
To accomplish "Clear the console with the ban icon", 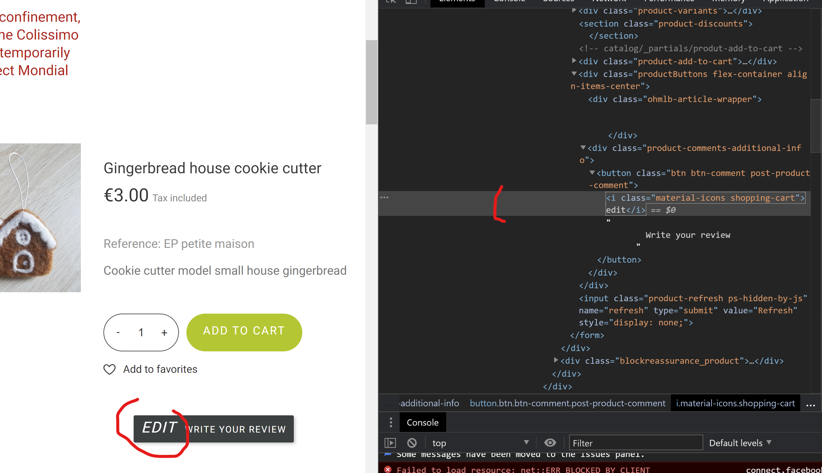I will pyautogui.click(x=412, y=443).
